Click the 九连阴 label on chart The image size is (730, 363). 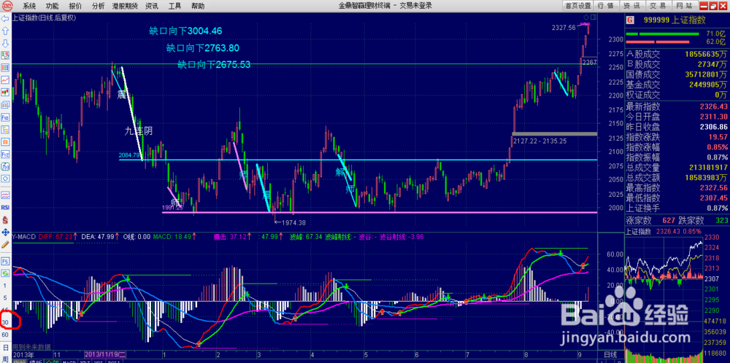pos(138,130)
